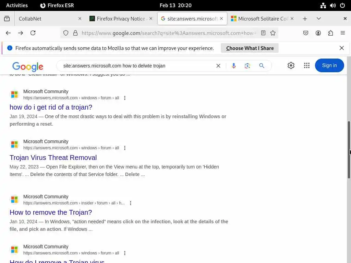Open the volume control in top bar

tap(332, 5)
